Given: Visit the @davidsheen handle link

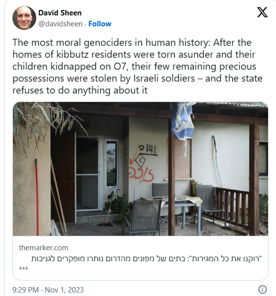Looking at the screenshot, I should pyautogui.click(x=61, y=24).
